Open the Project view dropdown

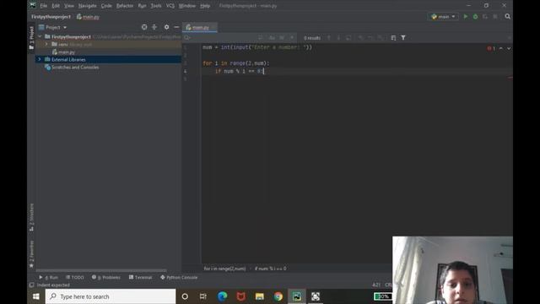(x=53, y=27)
